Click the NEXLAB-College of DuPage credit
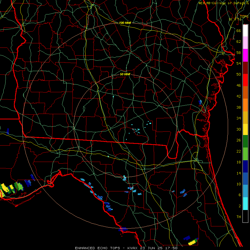The height and width of the screenshot is (250, 250). coord(222,3)
